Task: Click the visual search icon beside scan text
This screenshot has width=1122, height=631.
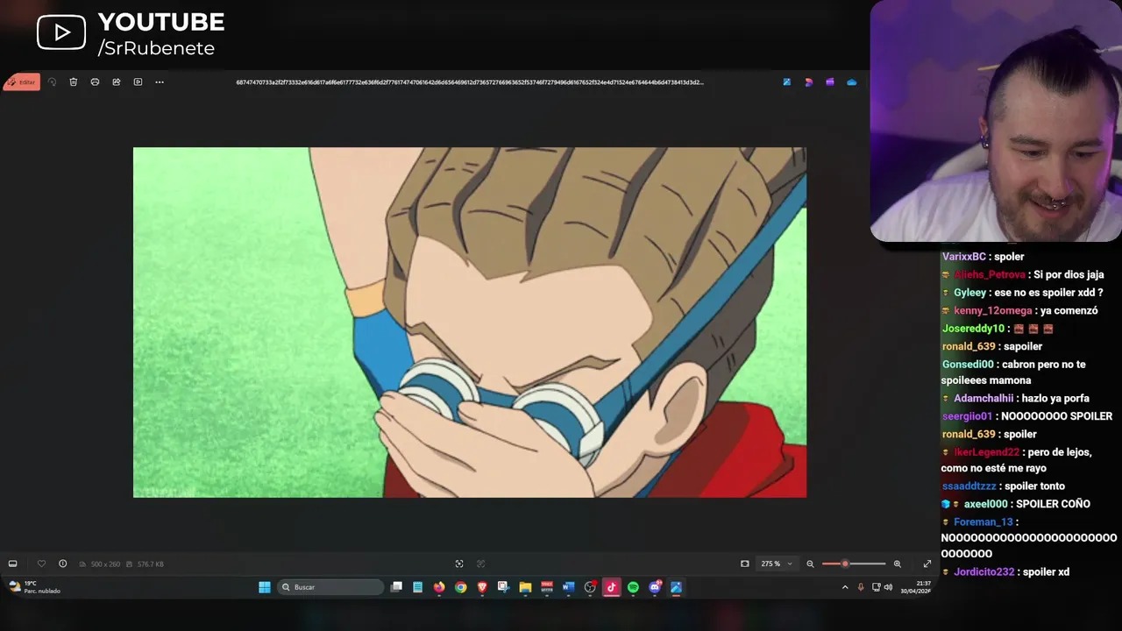Action: click(x=480, y=564)
